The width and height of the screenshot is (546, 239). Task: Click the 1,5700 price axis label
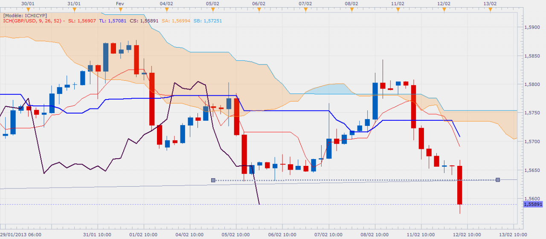(x=531, y=141)
